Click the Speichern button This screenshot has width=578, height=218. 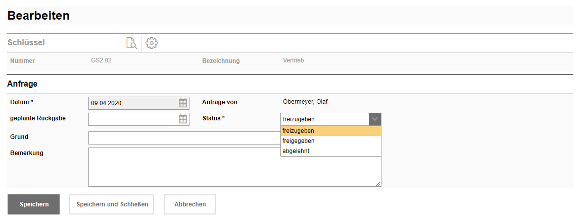point(33,204)
